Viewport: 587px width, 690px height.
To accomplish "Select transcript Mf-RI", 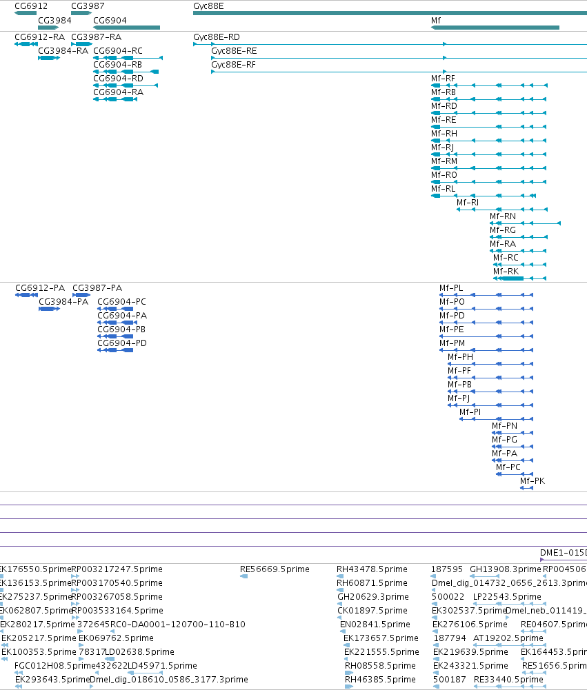I will click(467, 203).
